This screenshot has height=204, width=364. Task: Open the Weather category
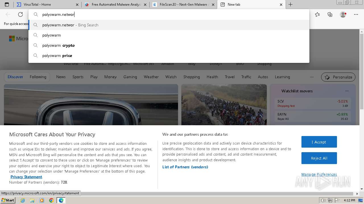point(151,77)
